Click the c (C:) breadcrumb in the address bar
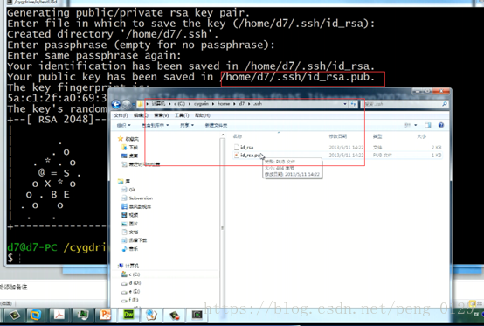 coord(179,104)
